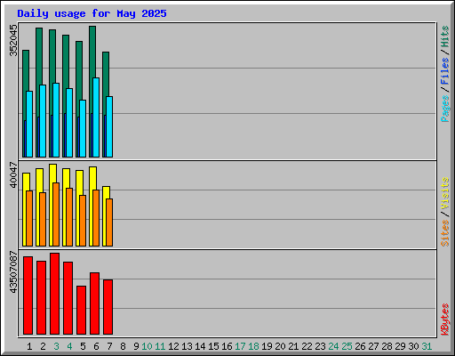Click the cyan pages bar for day 5
455x356 pixels.
click(83, 128)
